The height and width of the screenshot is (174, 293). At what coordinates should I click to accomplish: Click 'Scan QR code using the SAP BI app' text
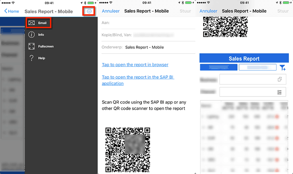(x=144, y=105)
